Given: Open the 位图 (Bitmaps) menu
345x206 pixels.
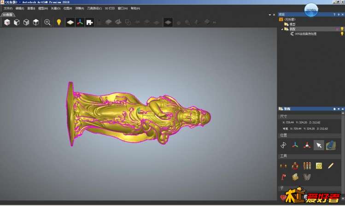Looking at the screenshot, I should point(68,8).
